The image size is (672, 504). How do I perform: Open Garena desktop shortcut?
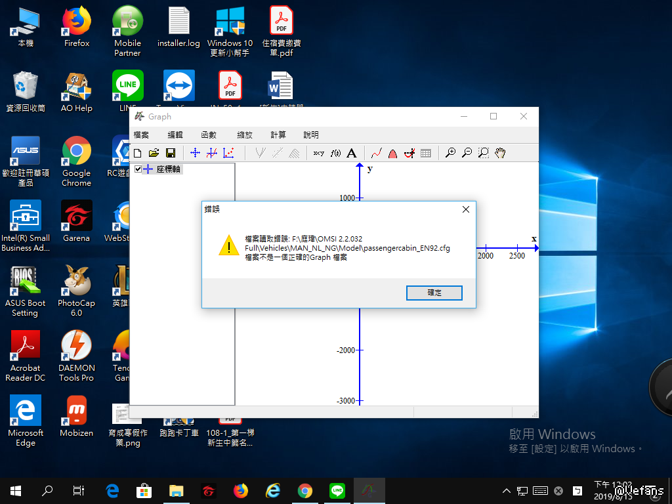77,220
